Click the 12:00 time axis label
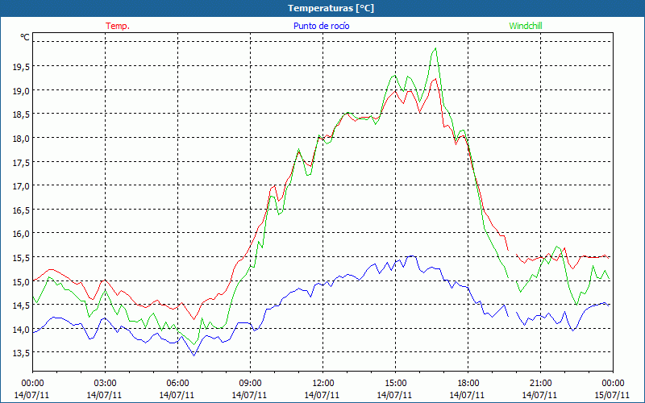 pyautogui.click(x=322, y=384)
